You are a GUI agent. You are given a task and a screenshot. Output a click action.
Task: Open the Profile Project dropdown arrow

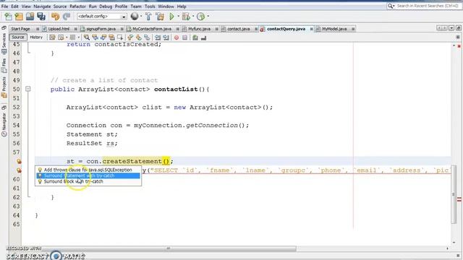[x=208, y=17]
